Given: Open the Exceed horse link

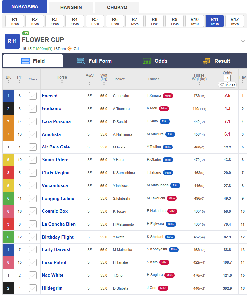Looking at the screenshot, I should (50, 96).
